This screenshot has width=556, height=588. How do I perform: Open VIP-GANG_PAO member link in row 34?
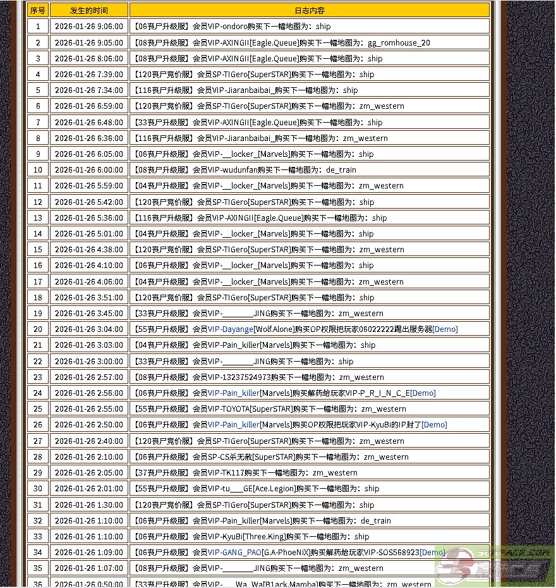pyautogui.click(x=234, y=553)
